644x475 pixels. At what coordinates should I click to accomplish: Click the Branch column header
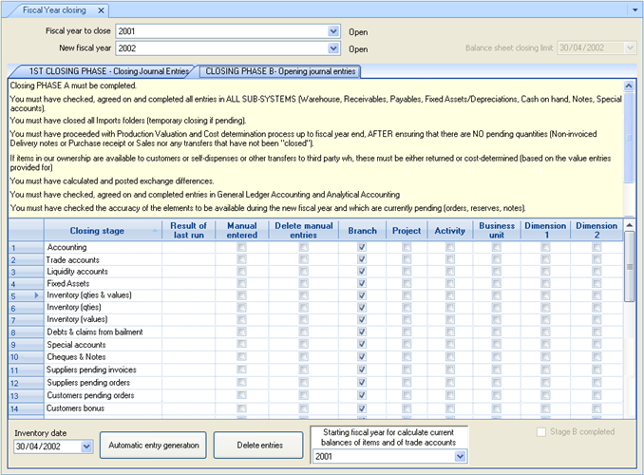[x=362, y=231]
